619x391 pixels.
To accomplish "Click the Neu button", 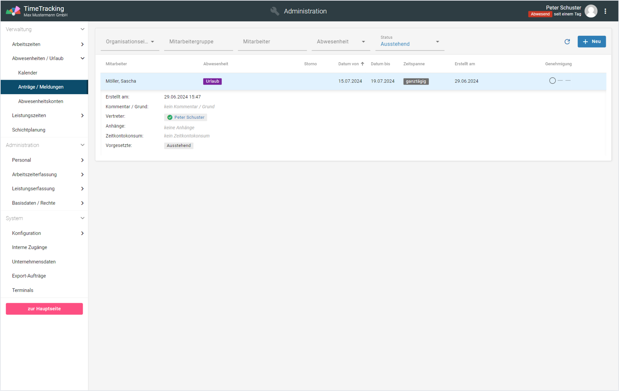I will tap(591, 42).
